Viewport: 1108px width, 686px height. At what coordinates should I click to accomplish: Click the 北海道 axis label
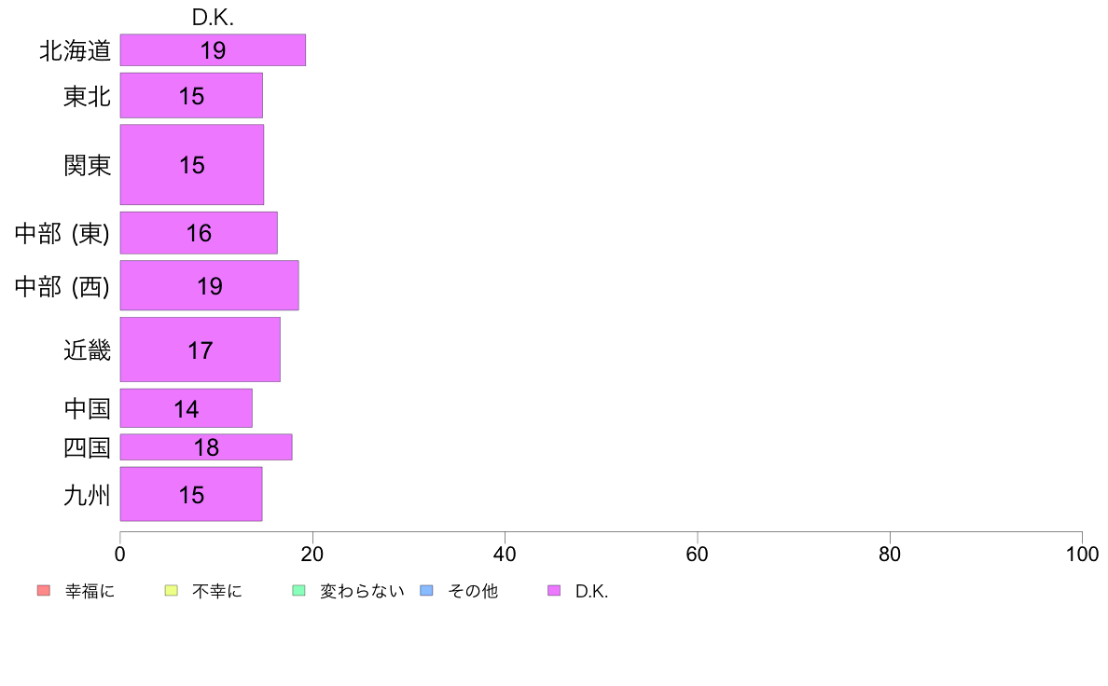75,51
